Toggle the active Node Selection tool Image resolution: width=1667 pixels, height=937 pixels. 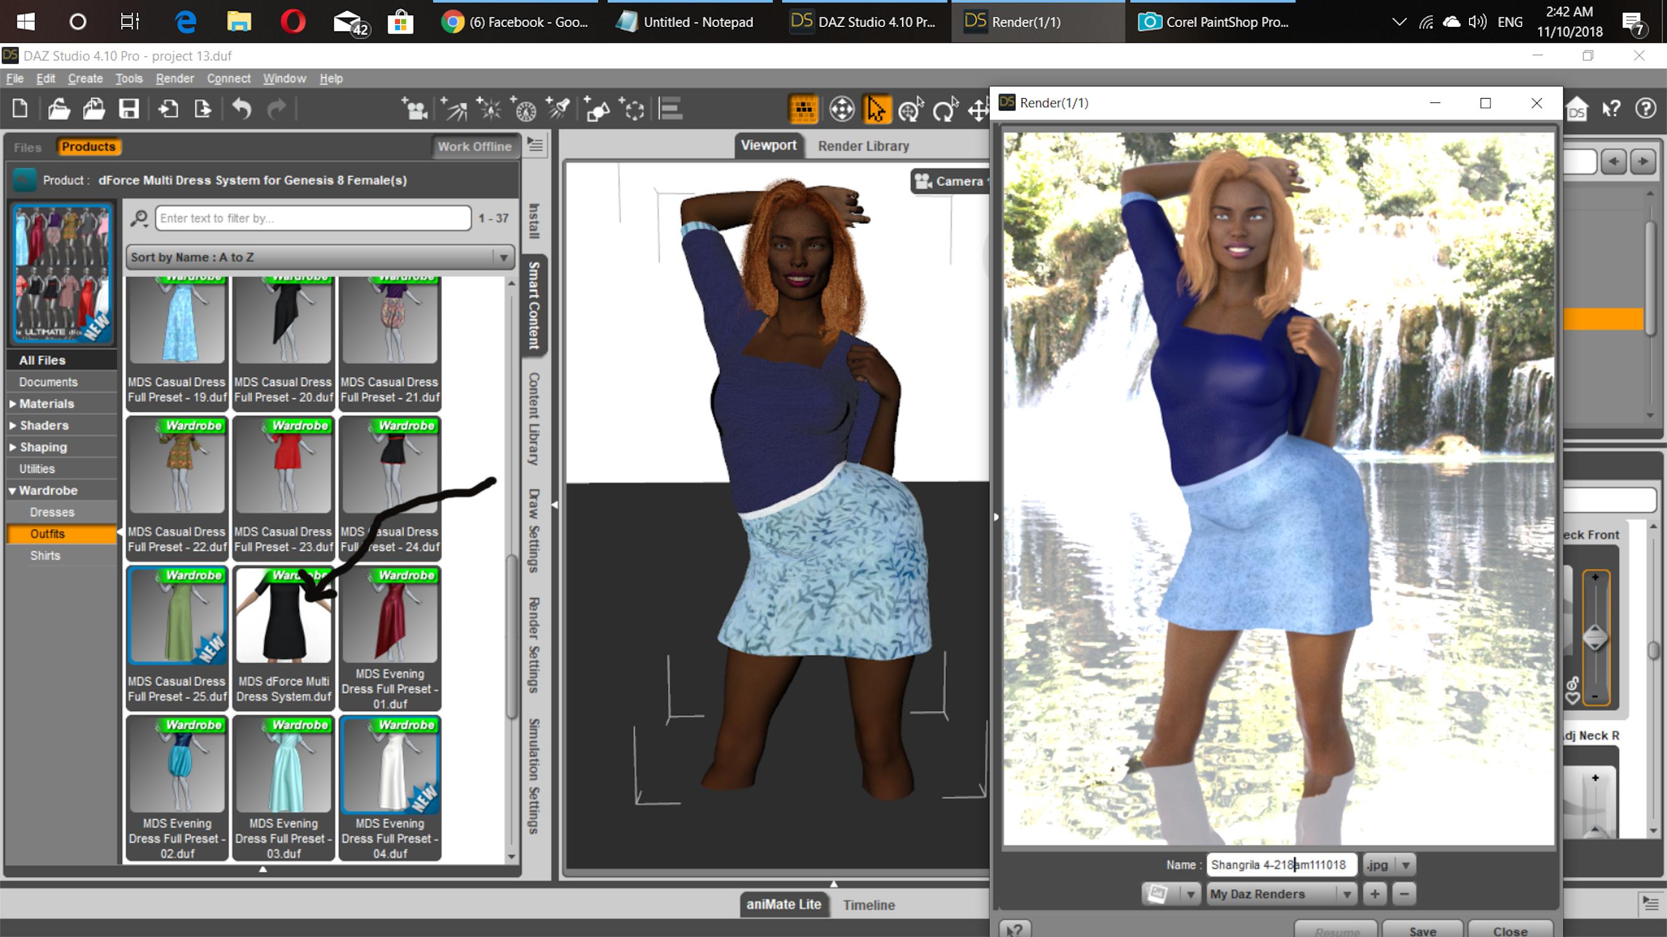pos(875,109)
